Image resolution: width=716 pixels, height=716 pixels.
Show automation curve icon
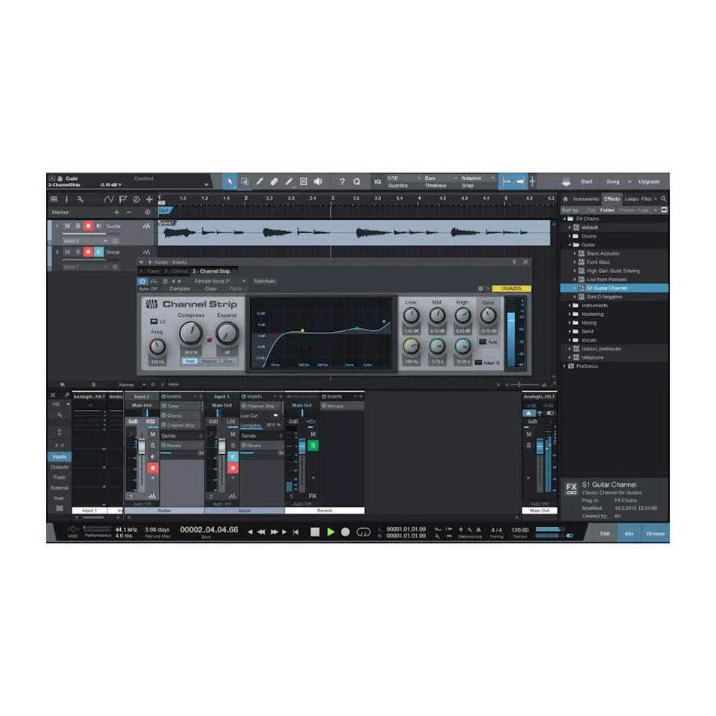point(109,199)
